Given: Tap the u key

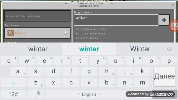Looking at the screenshot, I should tap(116, 61).
